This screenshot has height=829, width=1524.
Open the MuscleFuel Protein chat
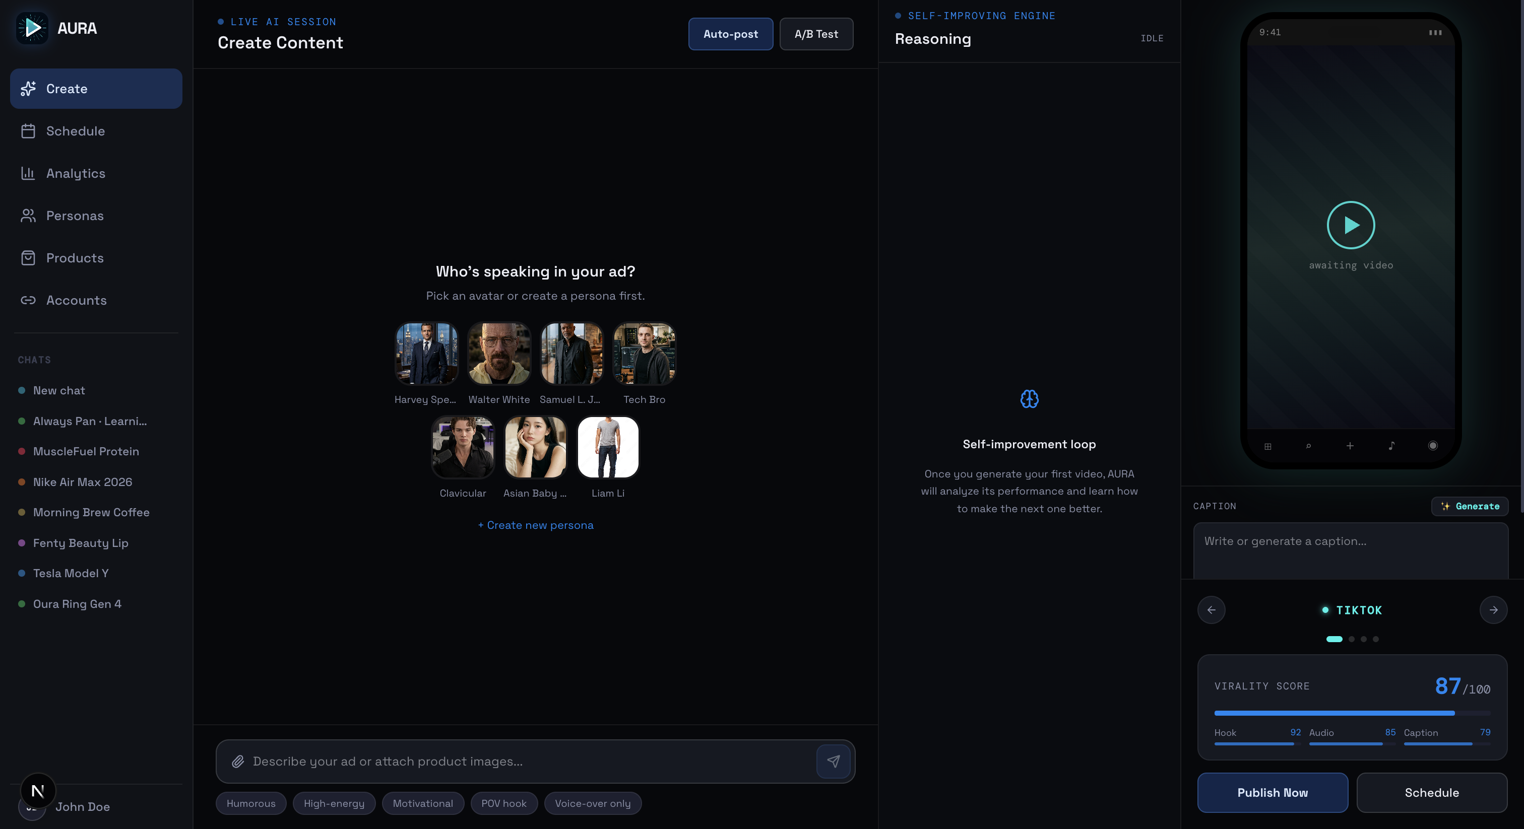point(86,451)
